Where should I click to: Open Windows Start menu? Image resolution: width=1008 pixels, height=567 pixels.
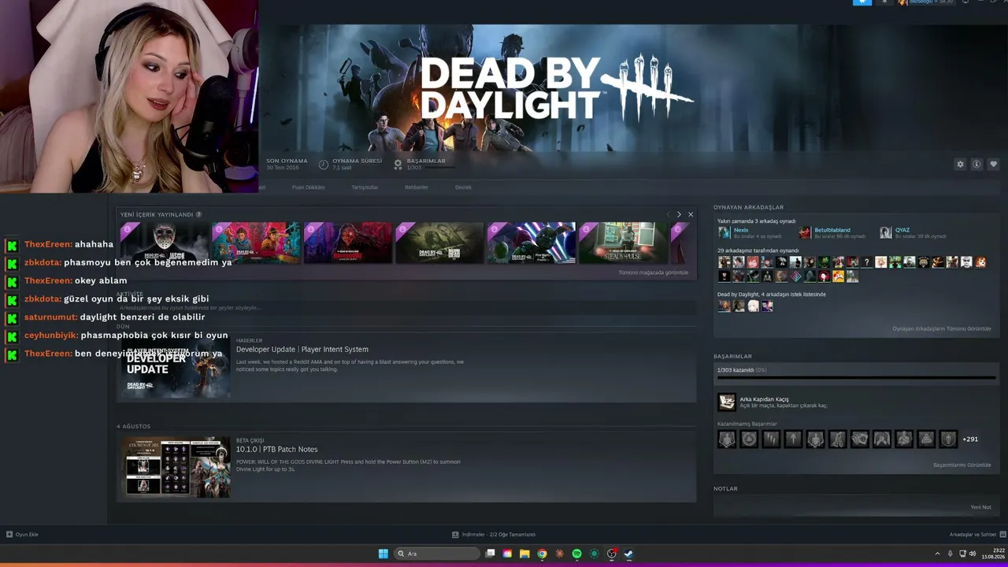[384, 554]
